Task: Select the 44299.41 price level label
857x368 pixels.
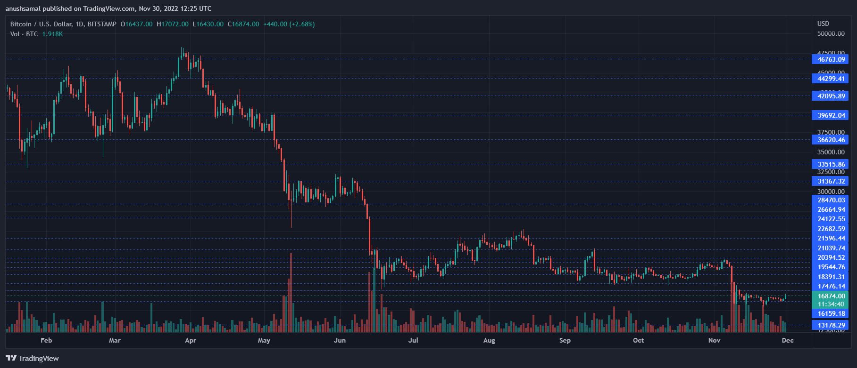Action: 830,79
